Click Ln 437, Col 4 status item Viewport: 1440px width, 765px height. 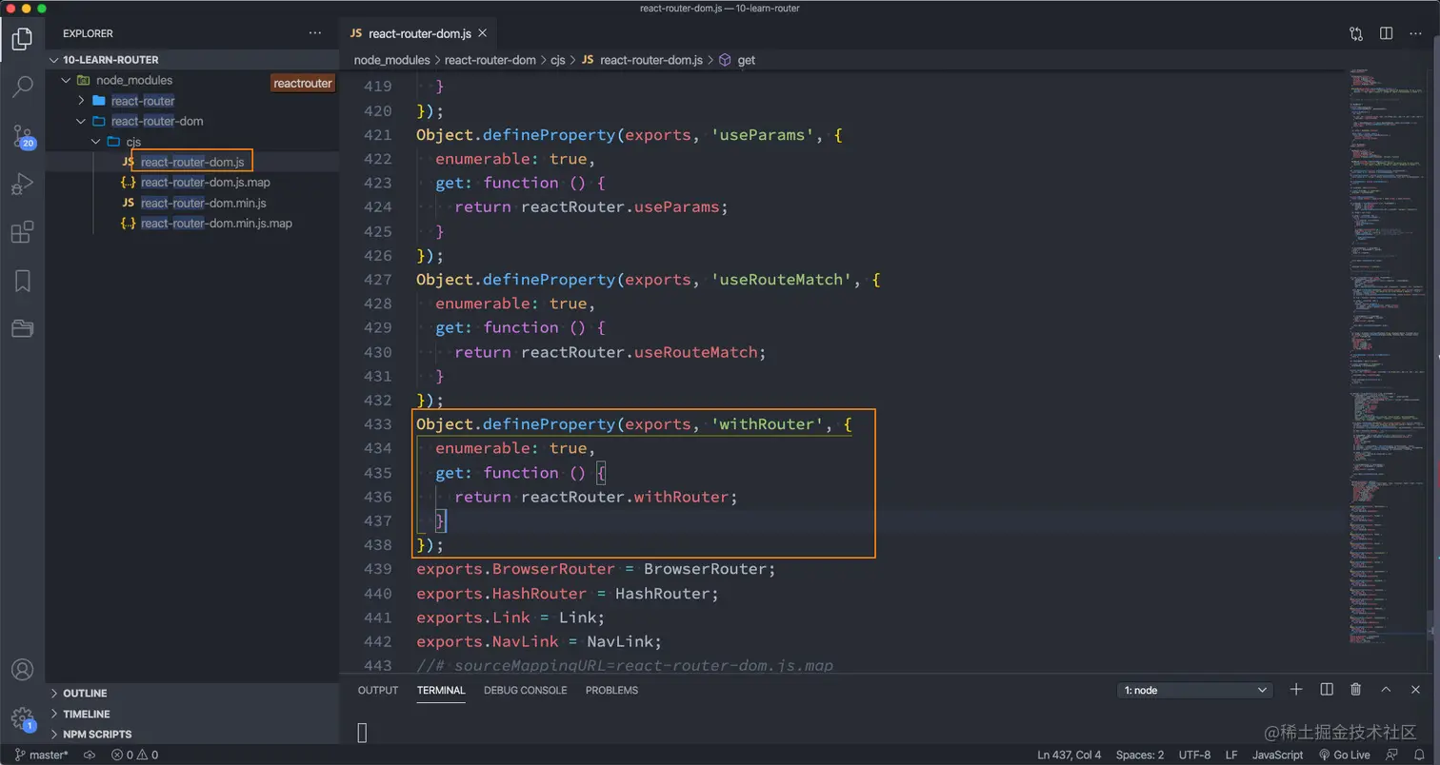click(x=1069, y=755)
